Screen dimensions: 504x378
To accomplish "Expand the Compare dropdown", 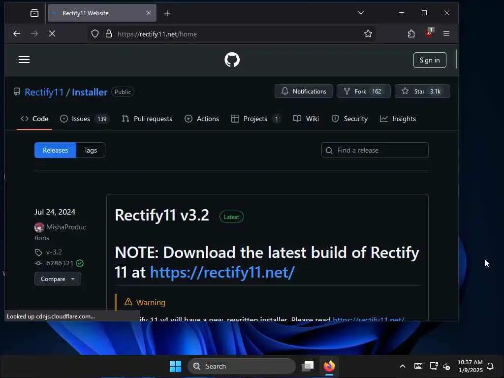I will (x=58, y=279).
